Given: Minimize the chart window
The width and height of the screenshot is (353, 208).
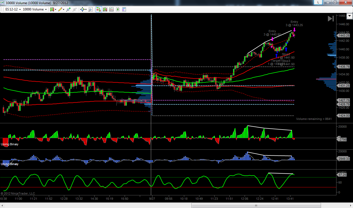Looking at the screenshot, I should coord(328,2).
